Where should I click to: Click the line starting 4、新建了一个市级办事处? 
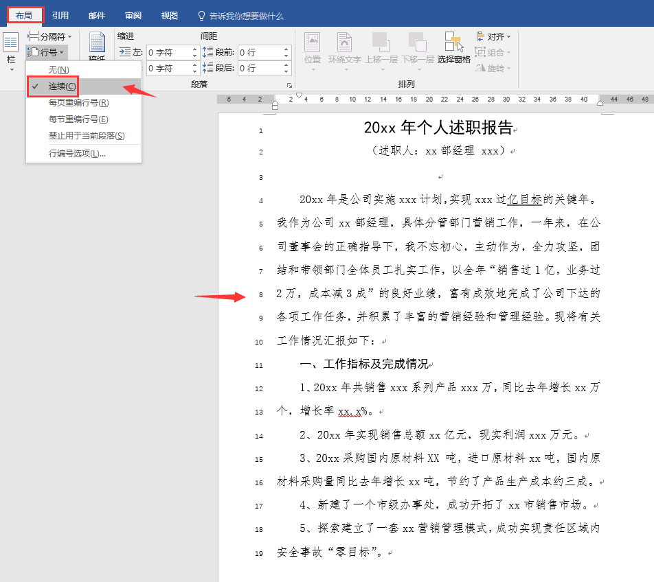pos(444,505)
